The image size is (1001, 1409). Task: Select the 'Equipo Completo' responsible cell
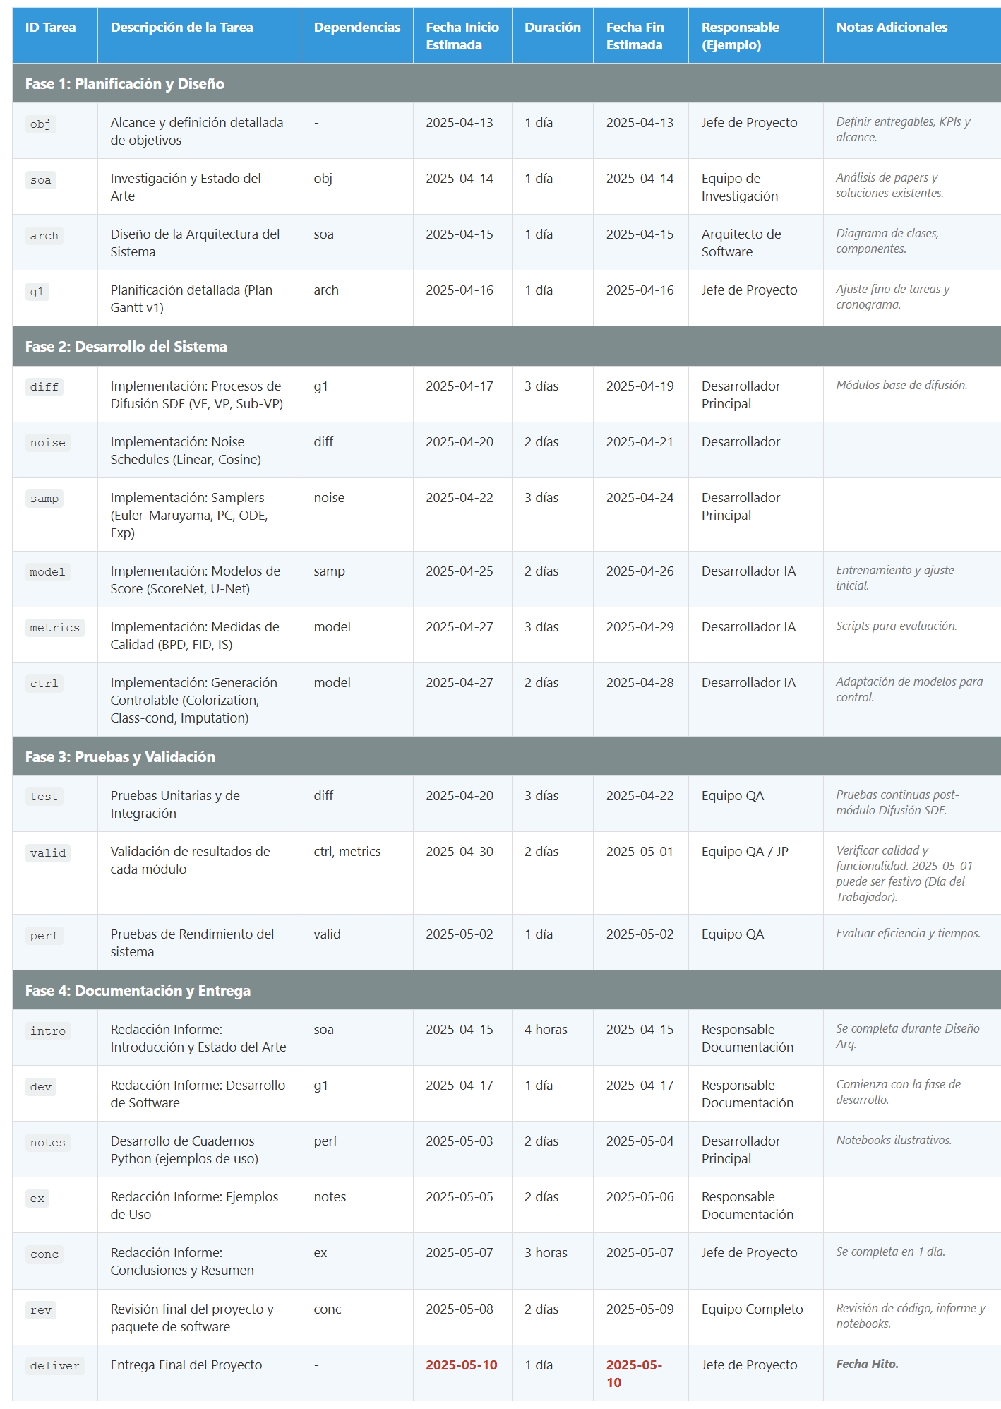[x=752, y=1309]
